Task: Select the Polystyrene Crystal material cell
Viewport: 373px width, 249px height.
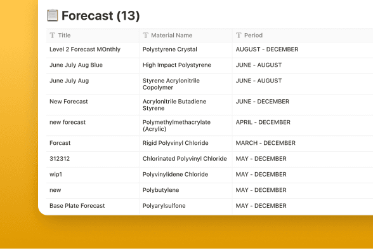Action: [x=185, y=50]
